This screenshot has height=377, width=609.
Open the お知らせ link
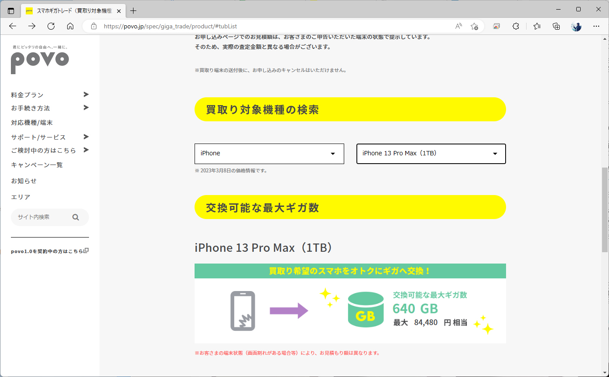click(x=24, y=181)
